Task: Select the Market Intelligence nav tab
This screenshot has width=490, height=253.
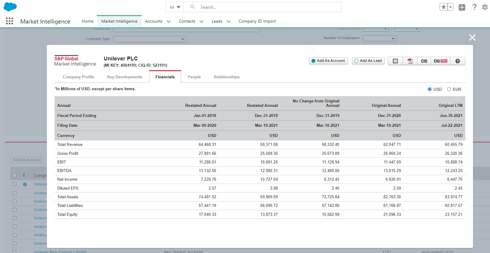Action: (x=119, y=21)
